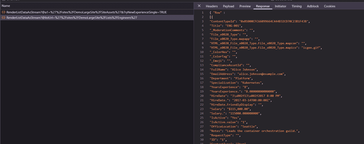This screenshot has width=364, height=144.
Task: Click the RequestType line
Action: click(225, 136)
